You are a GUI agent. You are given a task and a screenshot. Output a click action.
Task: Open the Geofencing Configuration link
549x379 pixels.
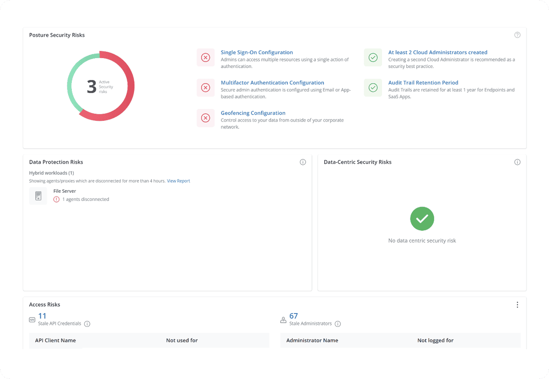tap(253, 113)
